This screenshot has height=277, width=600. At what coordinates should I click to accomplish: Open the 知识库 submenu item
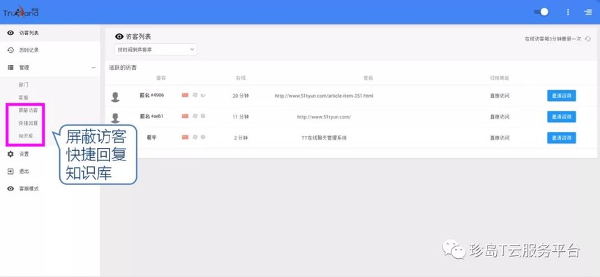(x=26, y=136)
